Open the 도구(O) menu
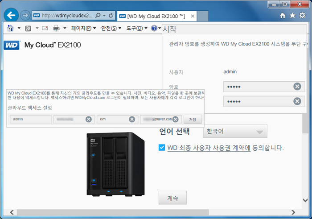The image size is (312, 219). tap(137, 28)
